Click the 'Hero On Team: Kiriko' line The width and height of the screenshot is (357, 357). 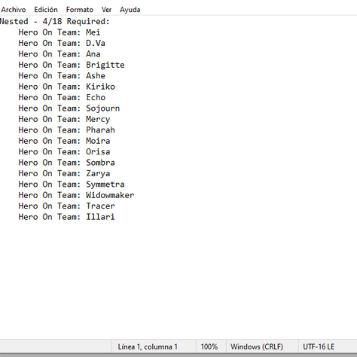pyautogui.click(x=66, y=87)
